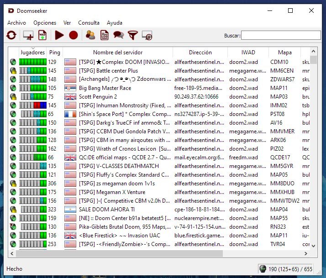Viewport: 326px width, 278px height.
Task: Click map name 'ZDWARS7'
Action: [282, 79]
